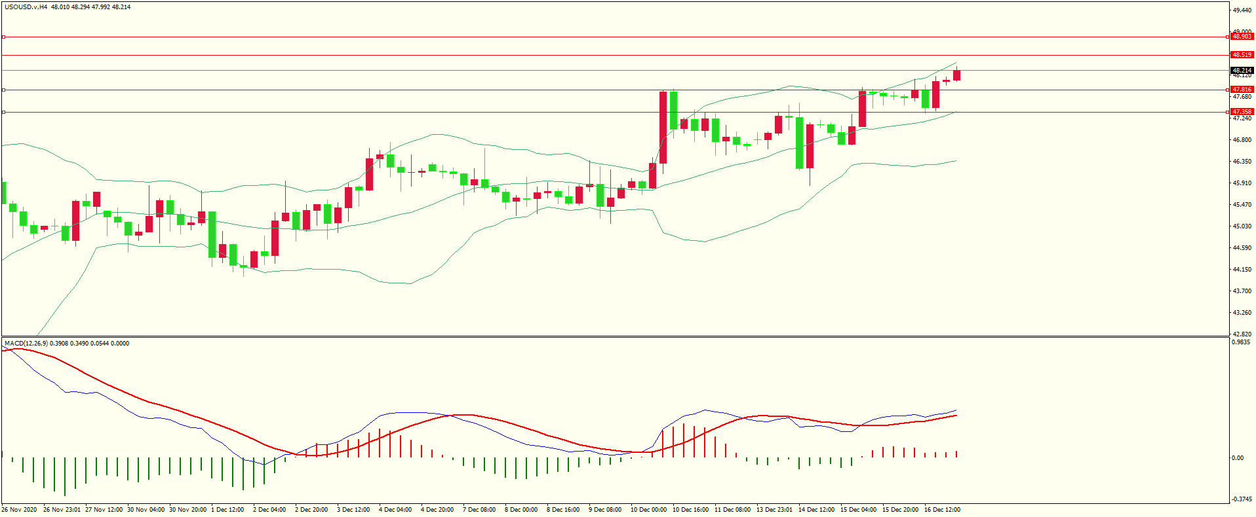Click the 4 Dec 04:00 time label

point(395,510)
